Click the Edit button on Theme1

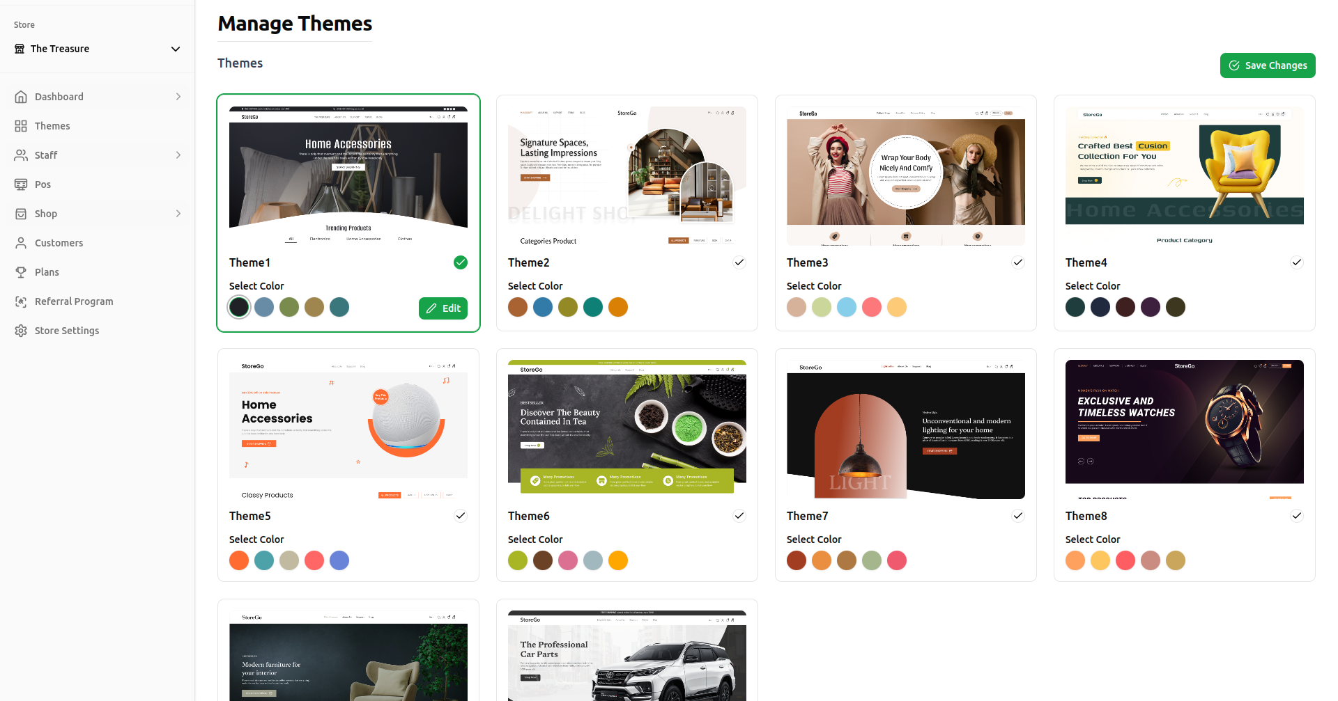coord(443,308)
